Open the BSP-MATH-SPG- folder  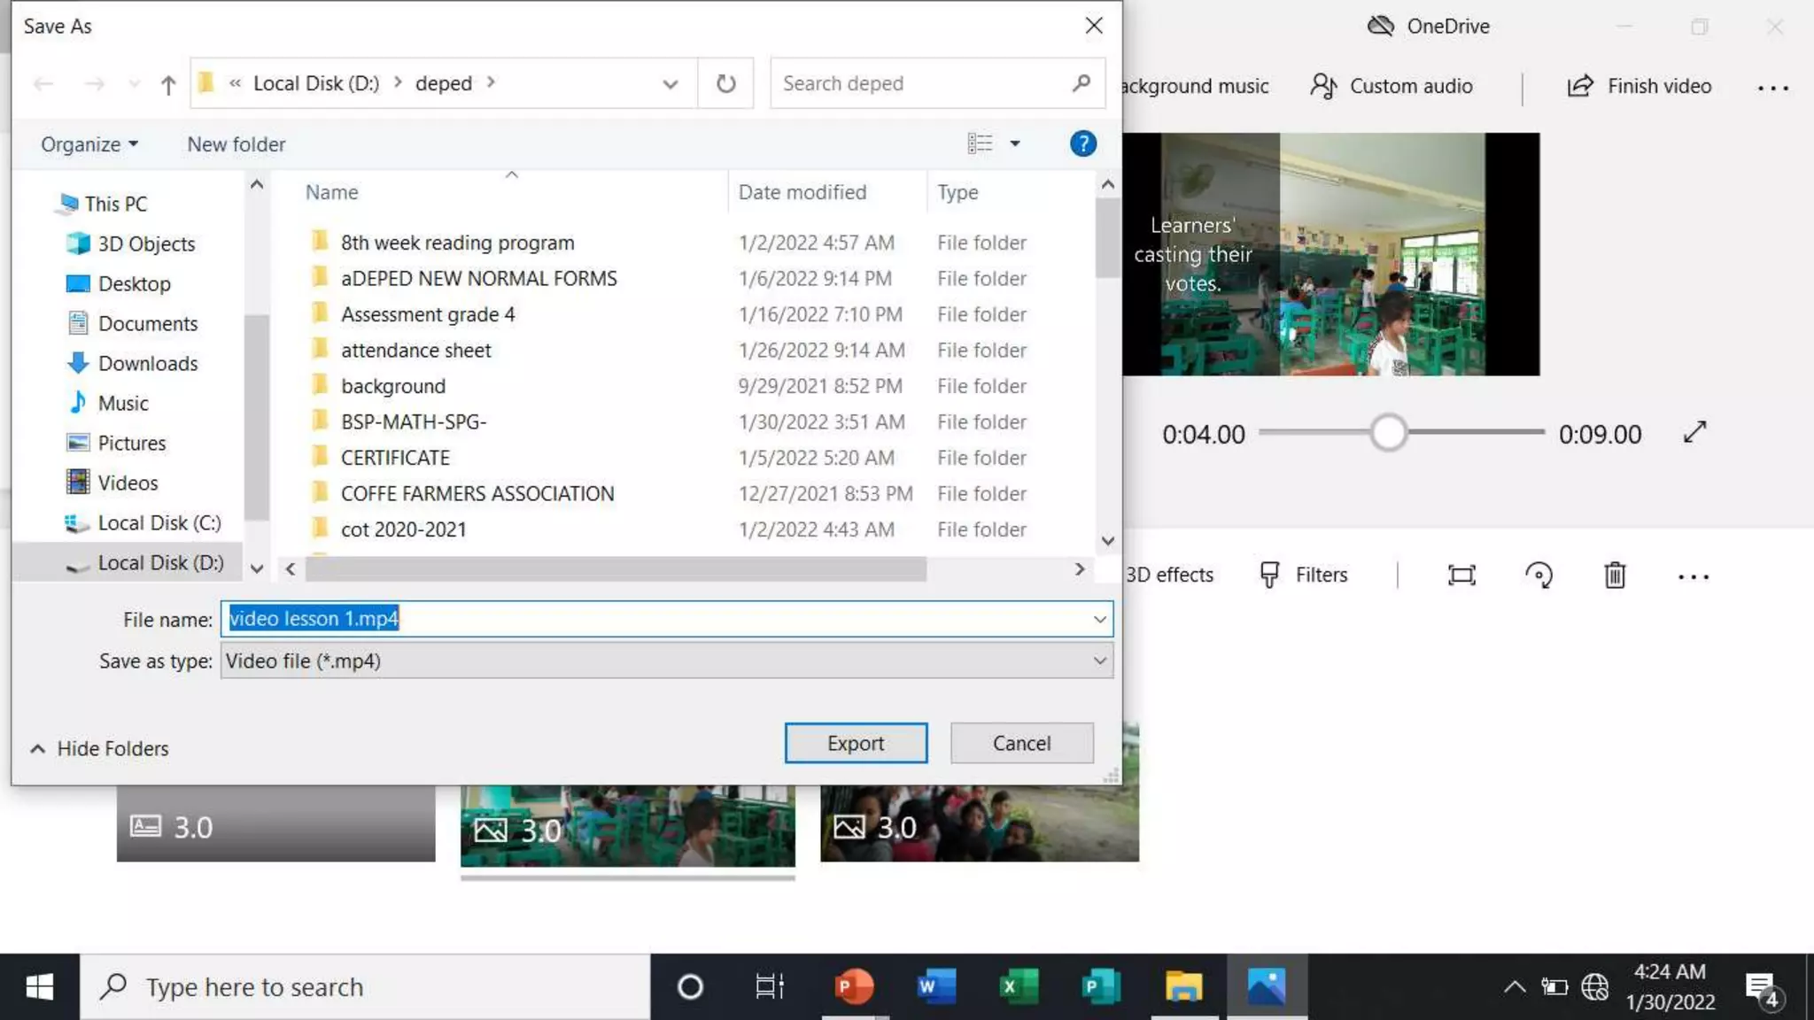(x=413, y=421)
